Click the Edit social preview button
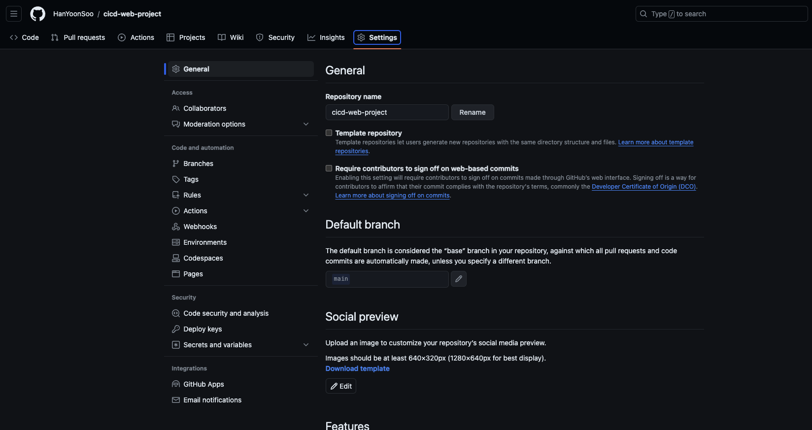The width and height of the screenshot is (812, 430). coord(341,386)
